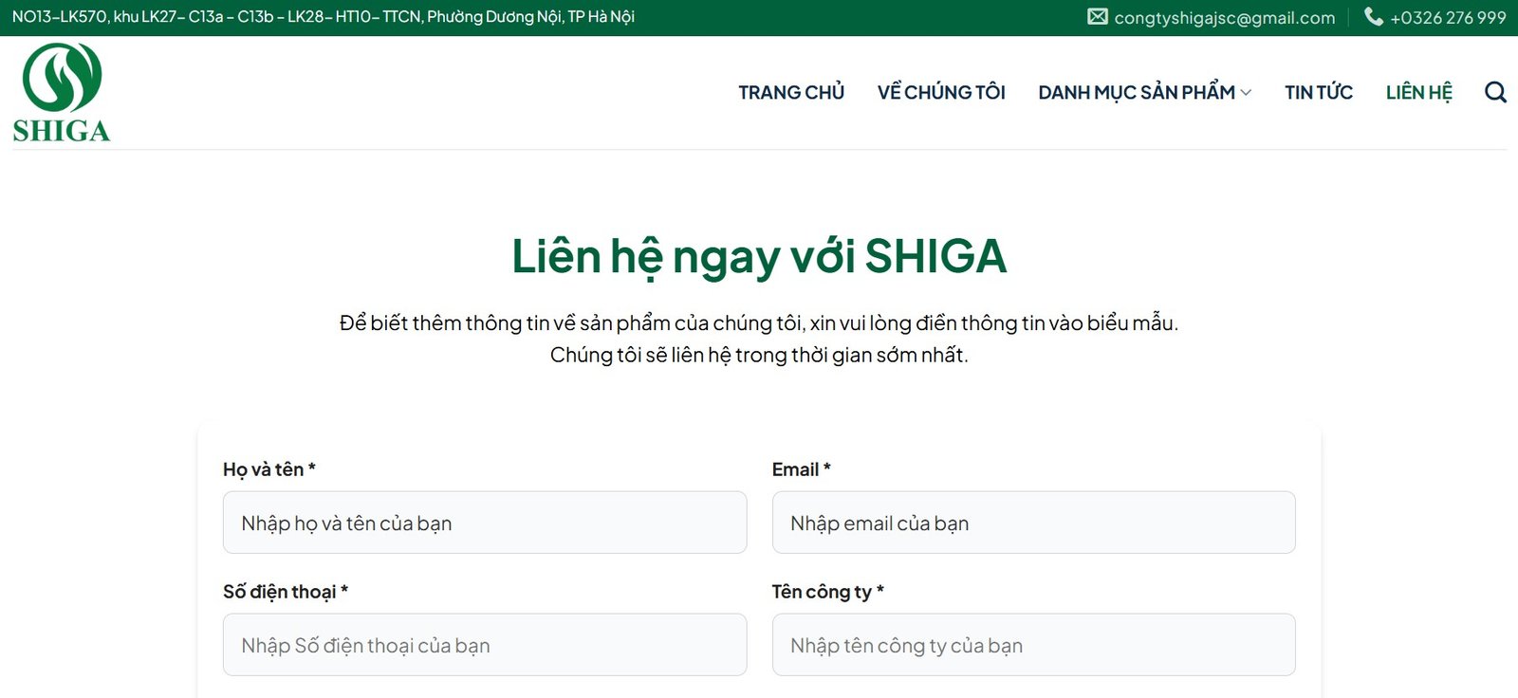This screenshot has width=1518, height=698.
Task: Click the envelope icon in the top bar
Action: 1097,17
